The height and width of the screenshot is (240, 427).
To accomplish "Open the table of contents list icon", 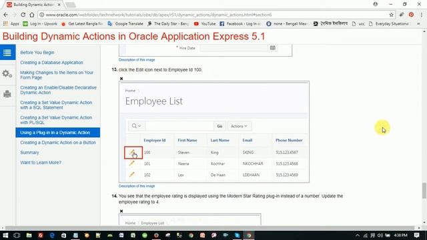I will click(x=7, y=52).
